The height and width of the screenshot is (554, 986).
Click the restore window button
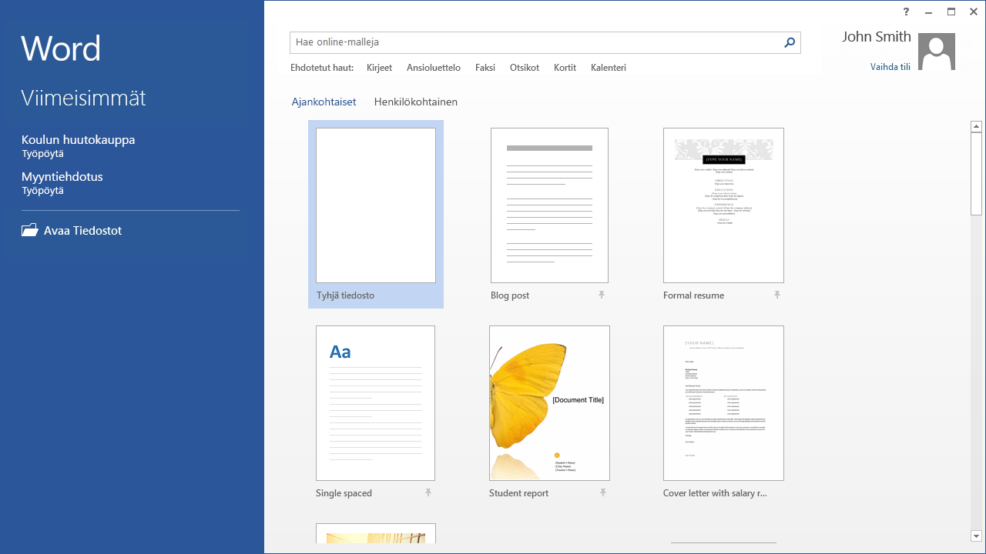tap(951, 12)
